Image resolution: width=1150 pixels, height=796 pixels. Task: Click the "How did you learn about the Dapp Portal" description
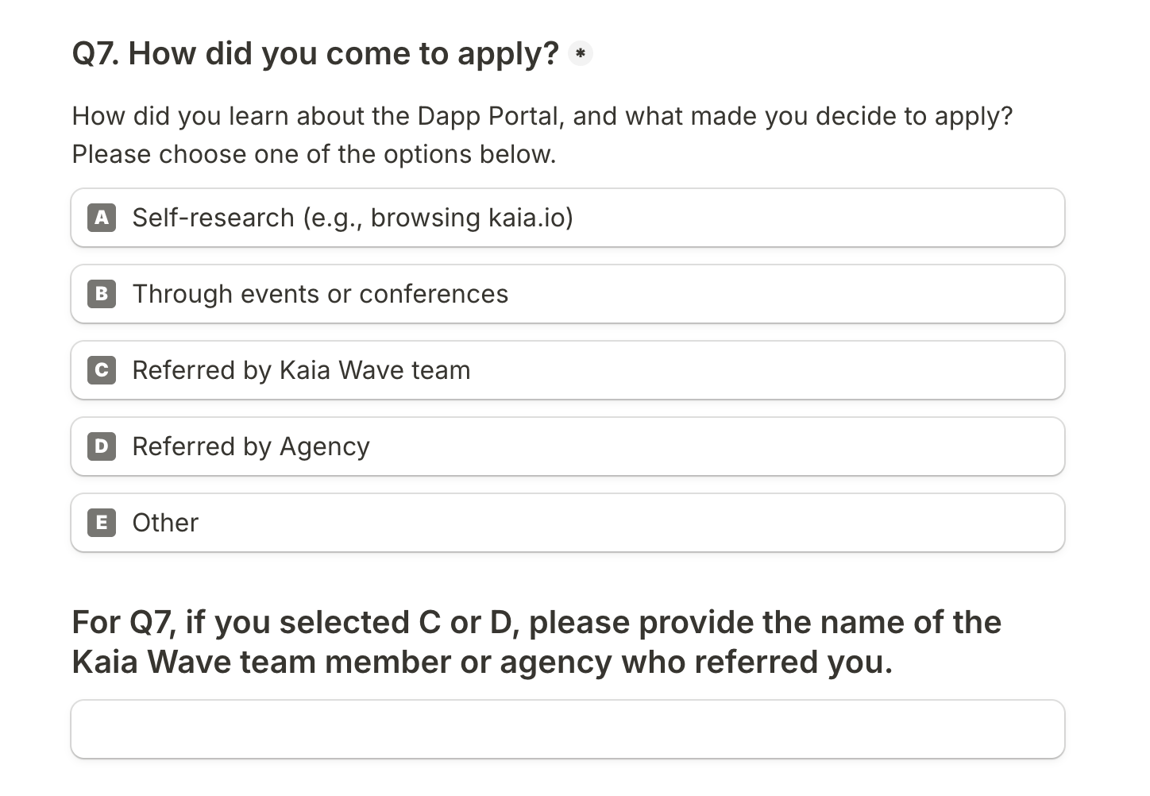[x=542, y=116]
